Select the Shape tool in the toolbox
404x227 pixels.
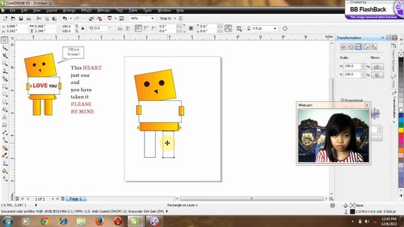point(4,48)
